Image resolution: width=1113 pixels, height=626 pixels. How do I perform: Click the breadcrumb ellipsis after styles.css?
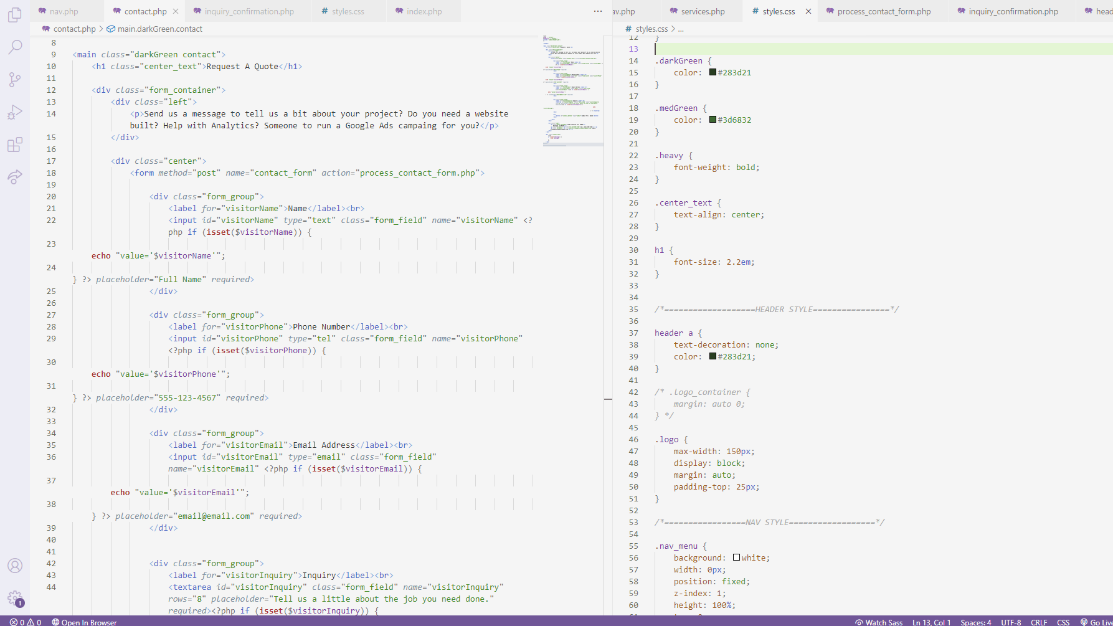click(681, 29)
